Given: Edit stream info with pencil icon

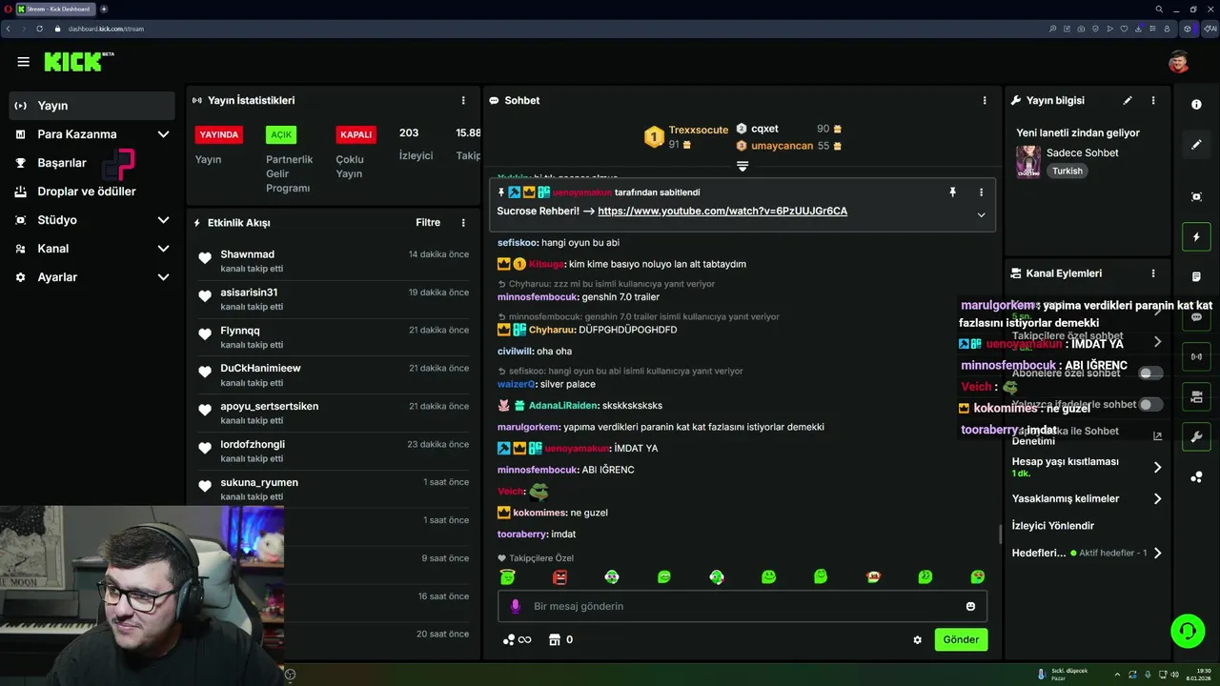Looking at the screenshot, I should coord(1128,100).
